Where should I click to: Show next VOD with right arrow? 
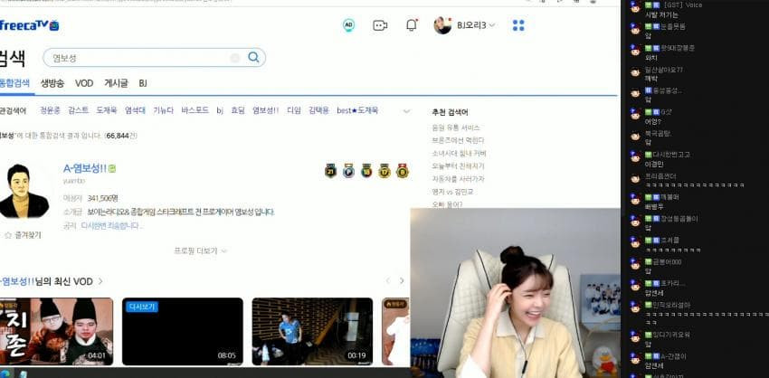[x=402, y=281]
